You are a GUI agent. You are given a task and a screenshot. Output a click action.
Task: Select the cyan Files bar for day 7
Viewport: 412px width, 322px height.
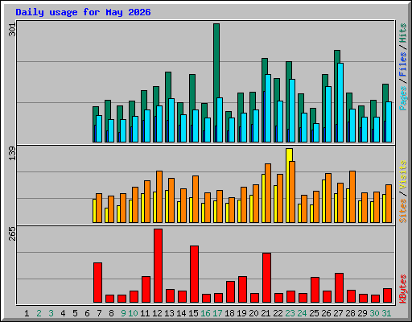point(99,129)
